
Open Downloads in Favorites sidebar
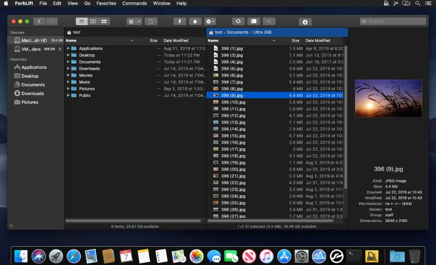tap(33, 93)
